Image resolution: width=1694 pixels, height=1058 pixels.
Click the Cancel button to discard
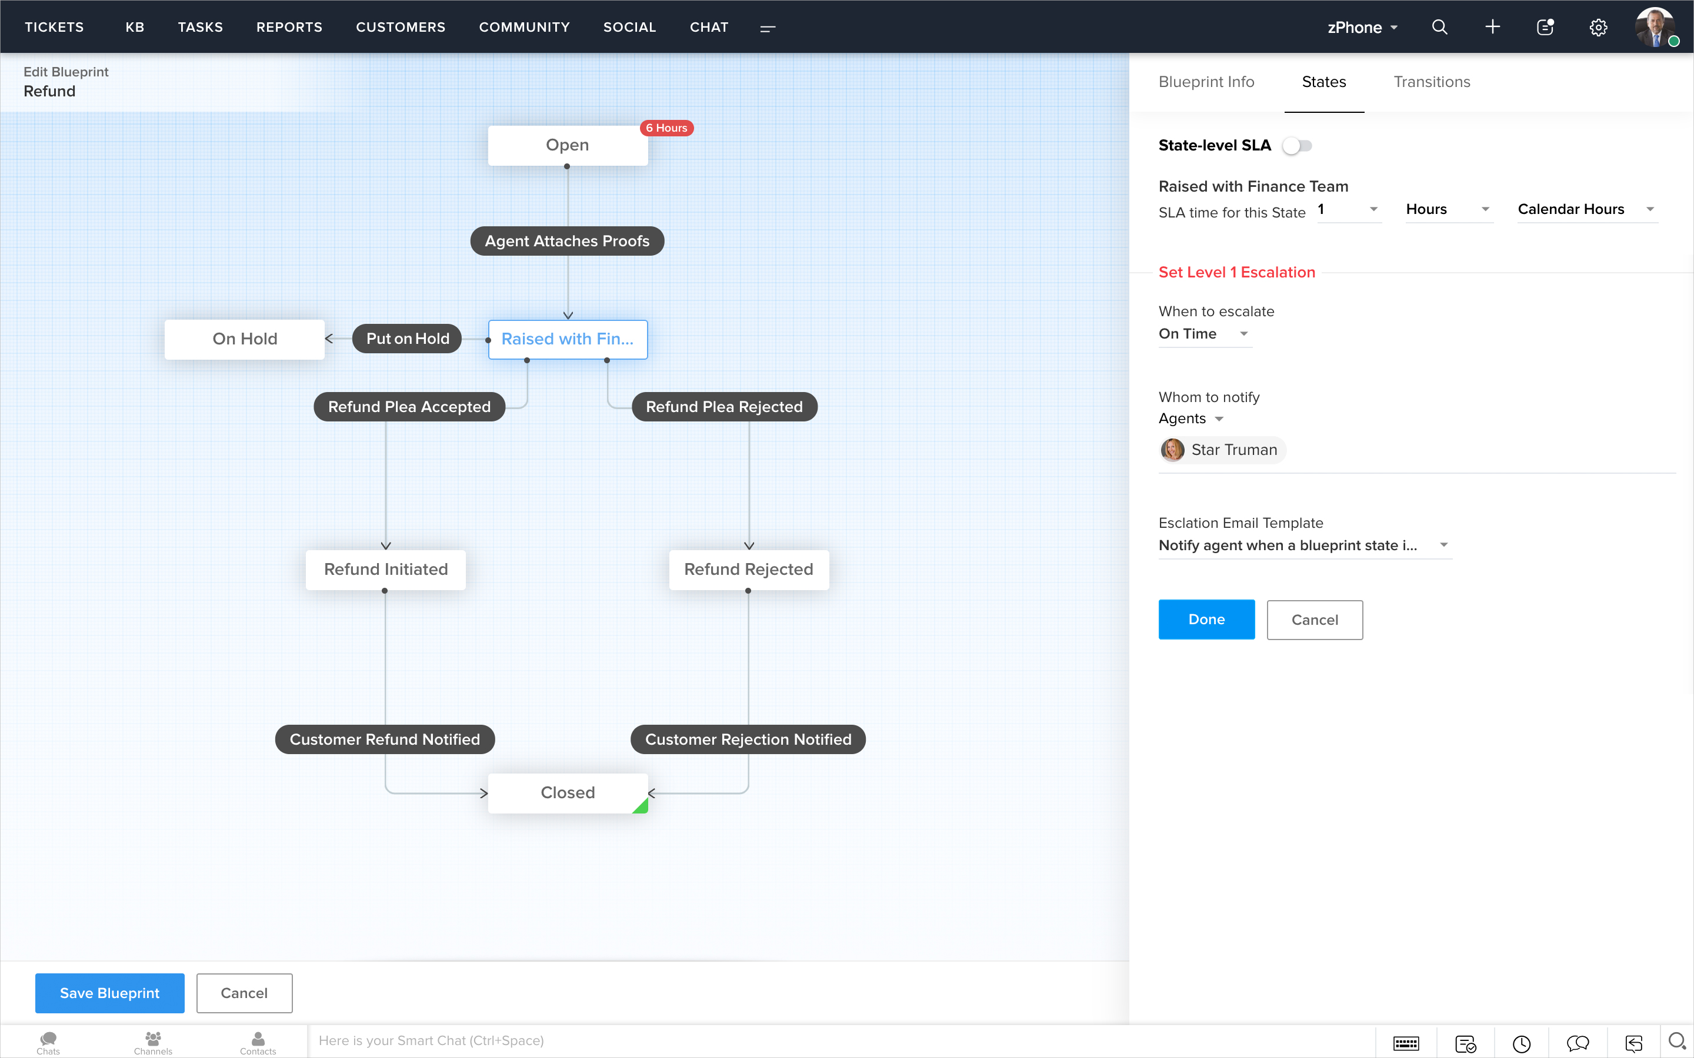pyautogui.click(x=1313, y=619)
